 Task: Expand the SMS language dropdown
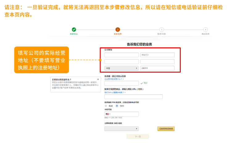click(122, 129)
